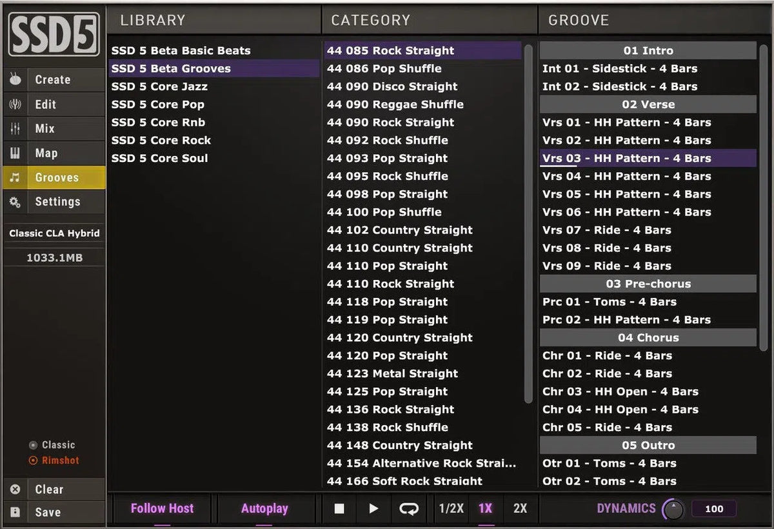The image size is (774, 529).
Task: Open the Classic CLA Hybrid kit selector
Action: coord(54,234)
